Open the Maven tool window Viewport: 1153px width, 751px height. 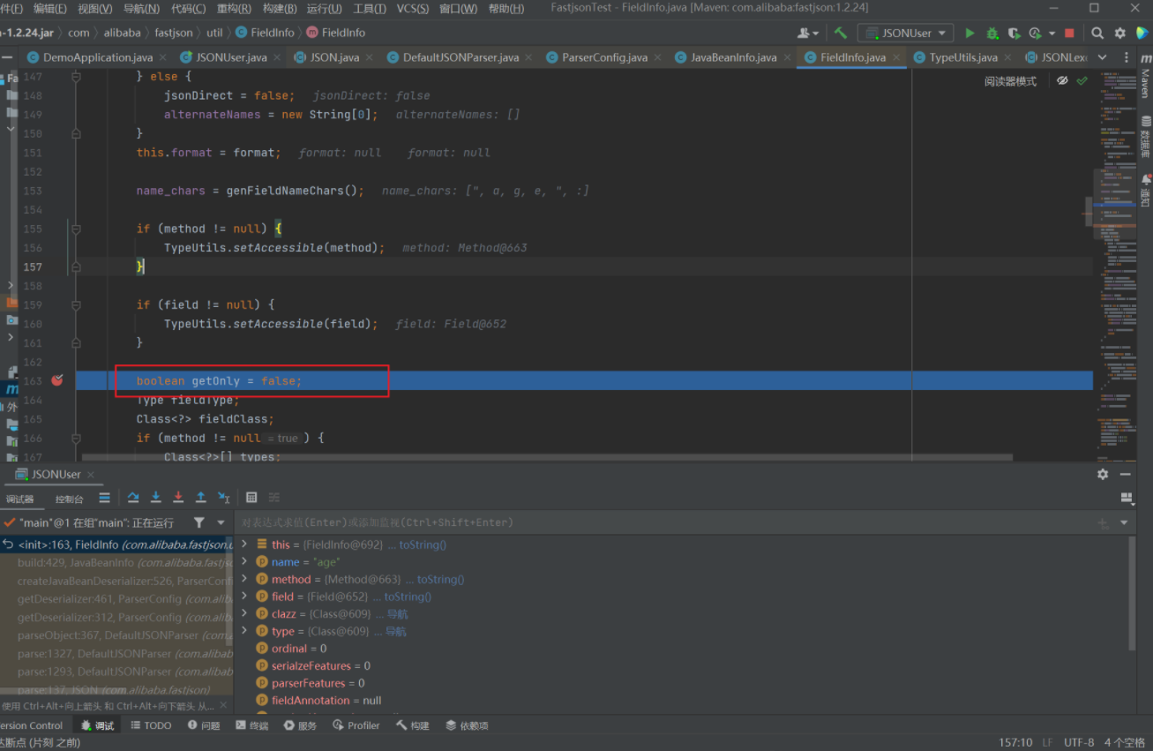point(1145,78)
